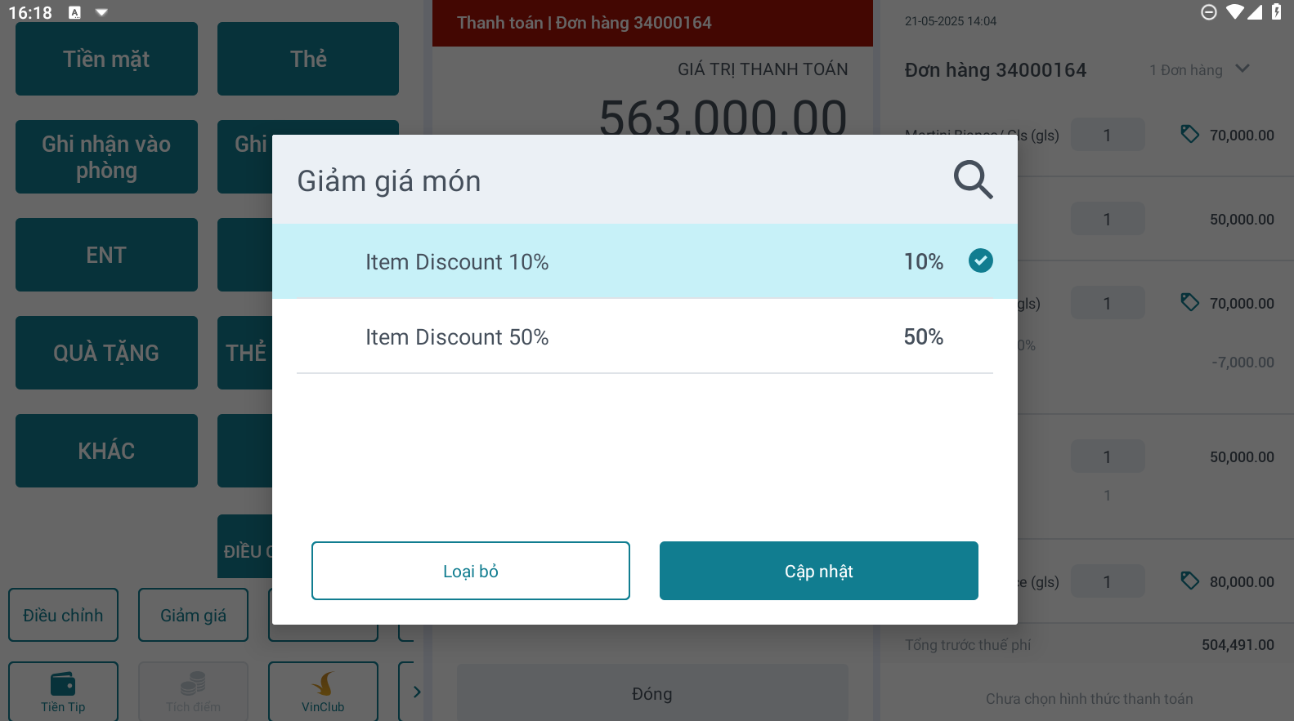The width and height of the screenshot is (1294, 721).
Task: Select Ghi nhận vào phòng option
Action: click(106, 157)
